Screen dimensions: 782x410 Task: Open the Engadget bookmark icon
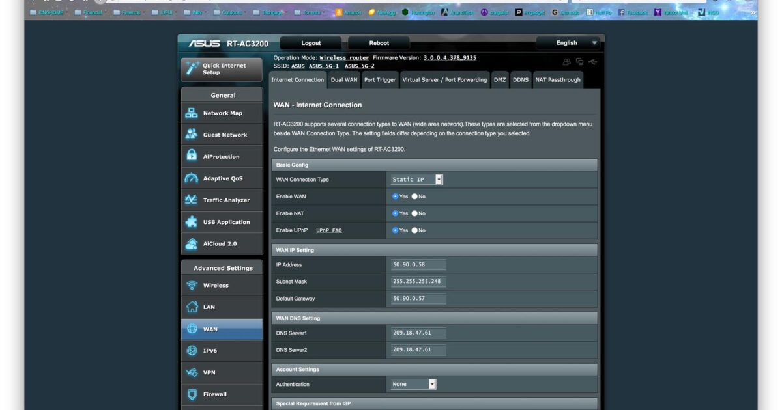[519, 12]
